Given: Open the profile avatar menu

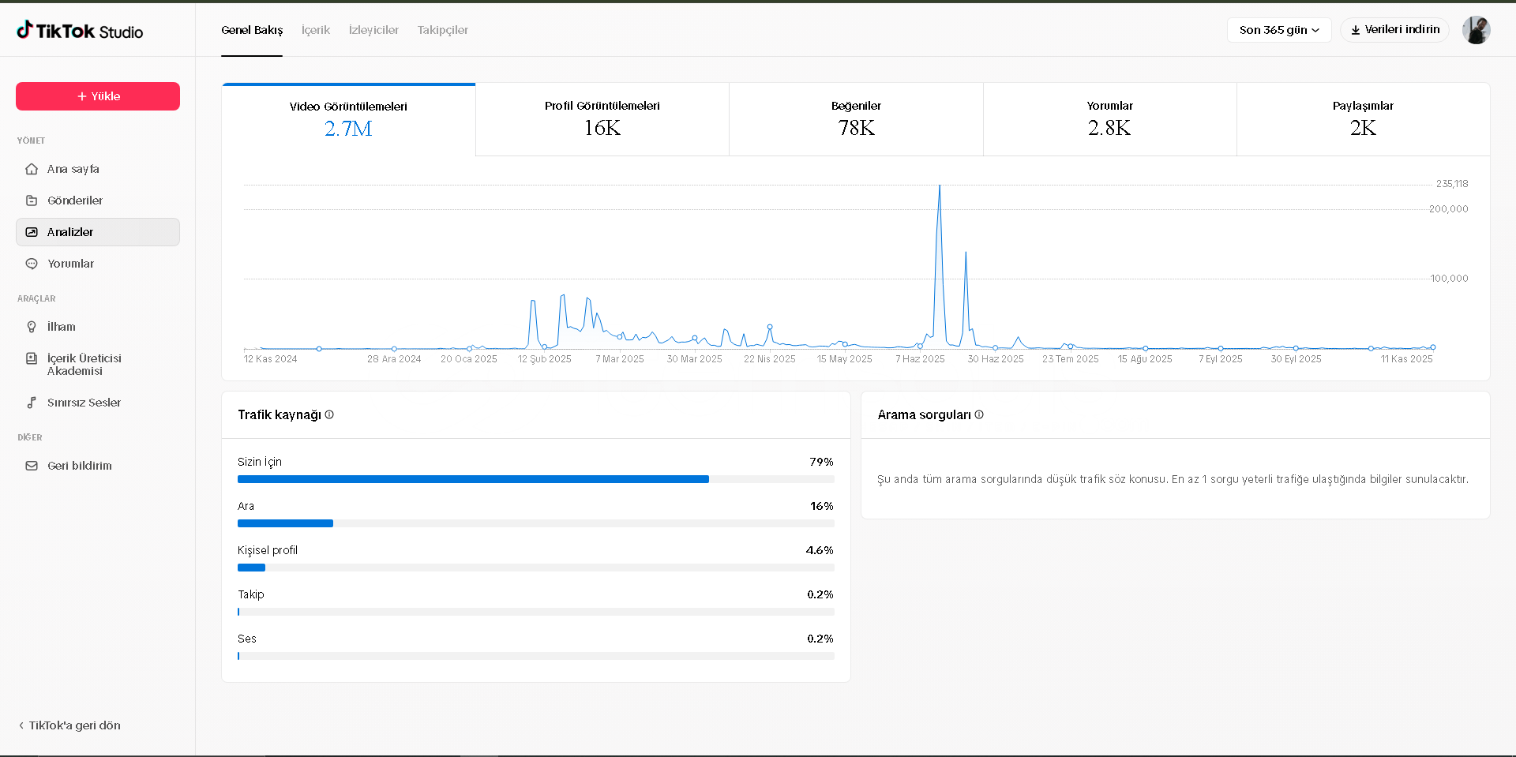Looking at the screenshot, I should click(x=1476, y=30).
